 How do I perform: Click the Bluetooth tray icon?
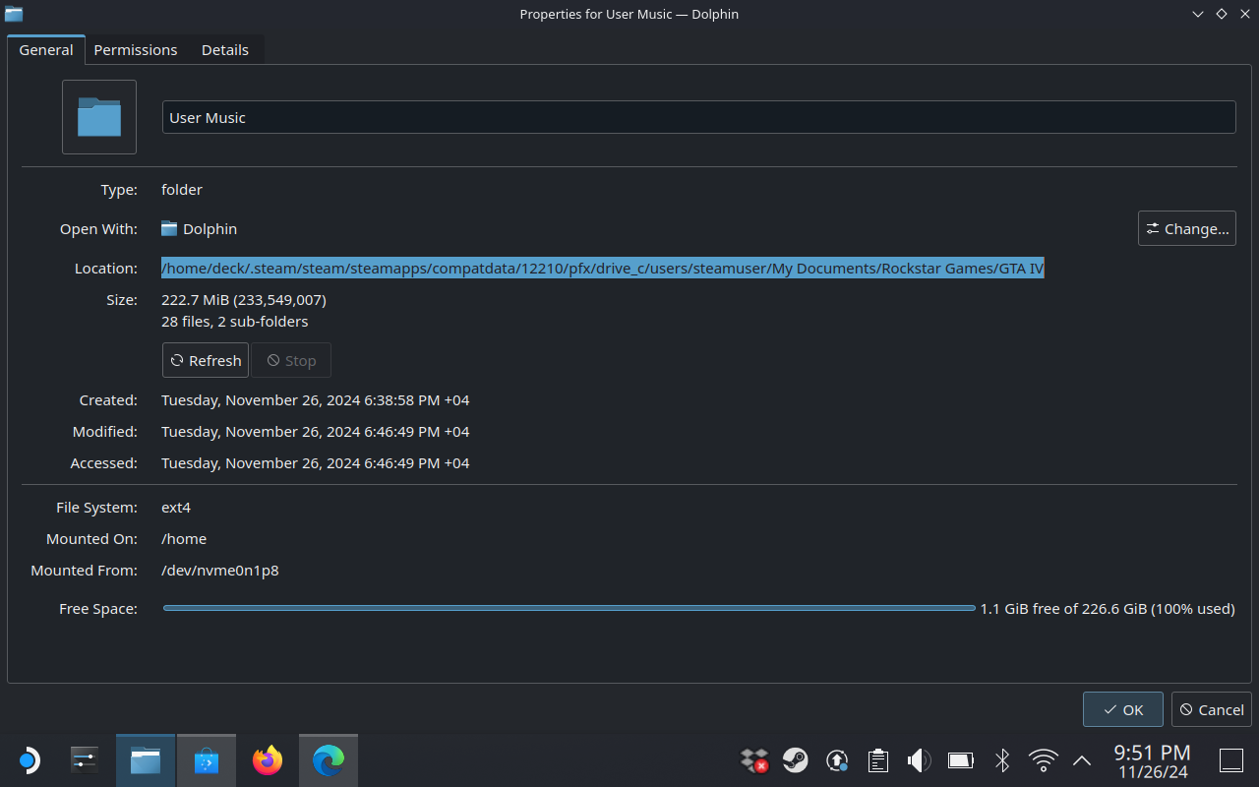pos(1002,760)
